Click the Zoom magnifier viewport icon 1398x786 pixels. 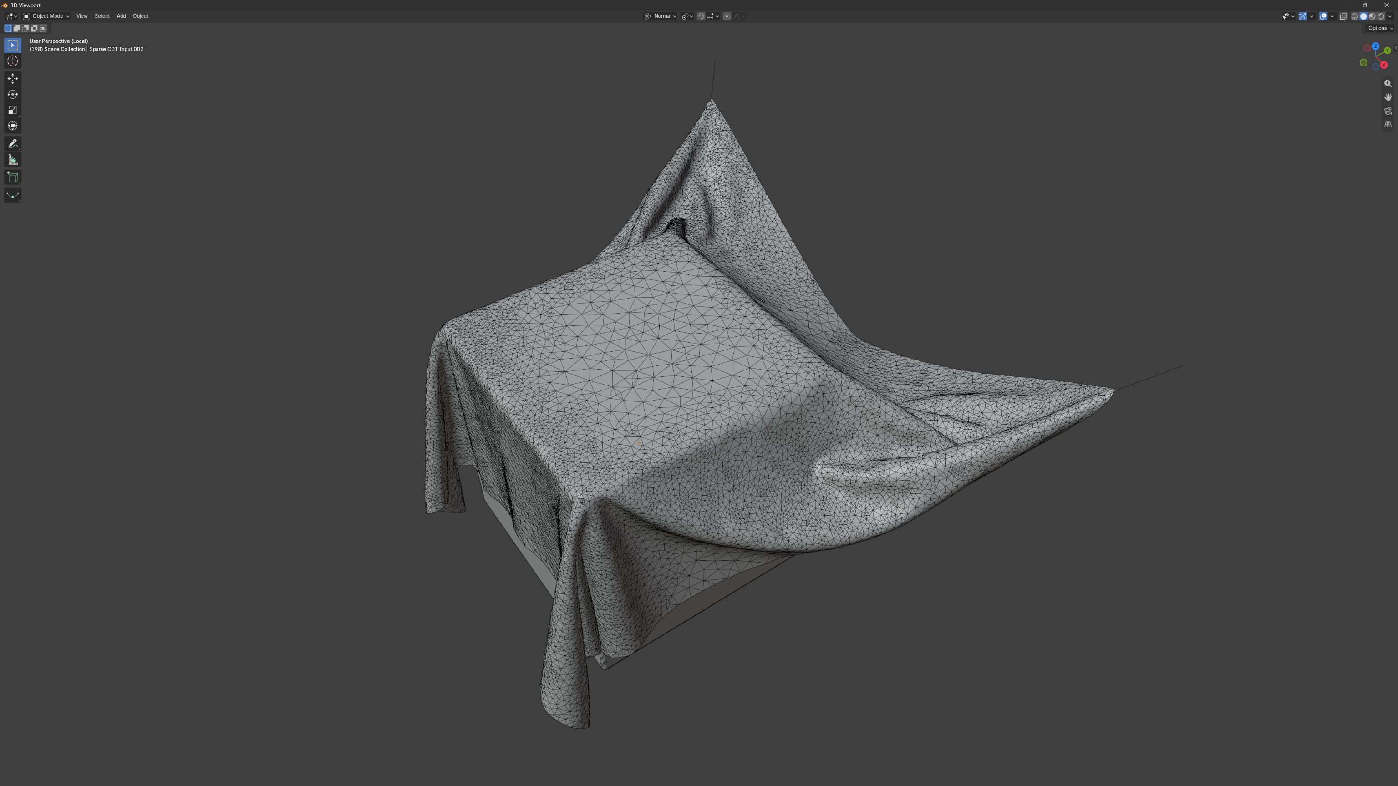(1388, 84)
